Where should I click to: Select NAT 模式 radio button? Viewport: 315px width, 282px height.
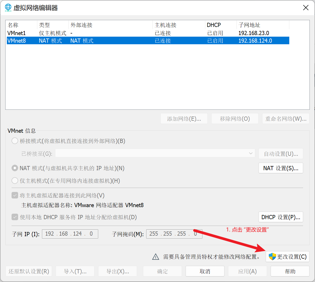[x=15, y=168]
